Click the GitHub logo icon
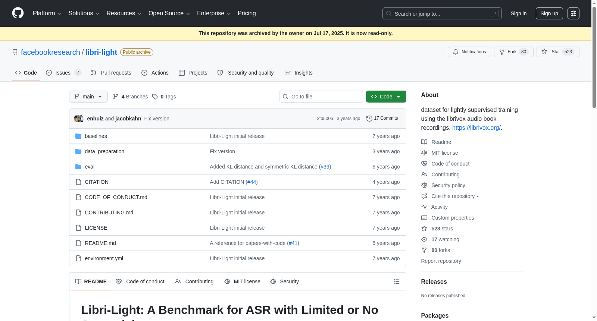The image size is (597, 321). click(x=18, y=13)
